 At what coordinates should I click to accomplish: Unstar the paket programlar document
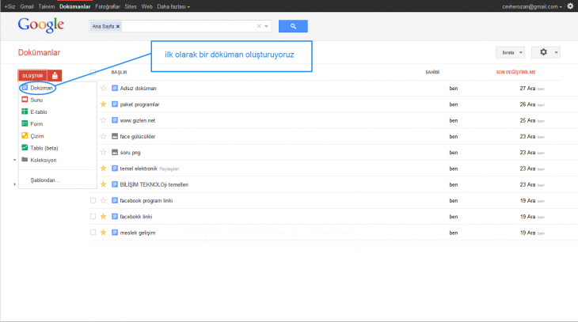(x=103, y=104)
